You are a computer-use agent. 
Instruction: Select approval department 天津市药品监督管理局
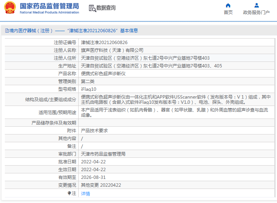click(x=103, y=154)
